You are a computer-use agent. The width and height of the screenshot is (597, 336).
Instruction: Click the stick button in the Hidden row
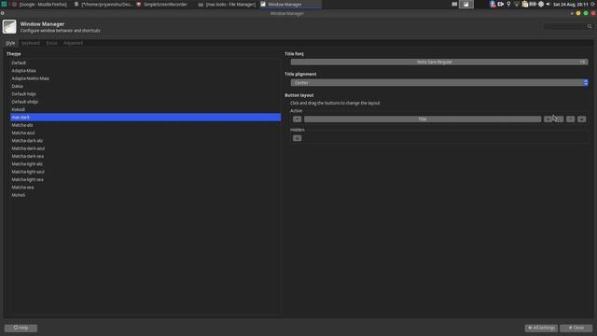[297, 138]
